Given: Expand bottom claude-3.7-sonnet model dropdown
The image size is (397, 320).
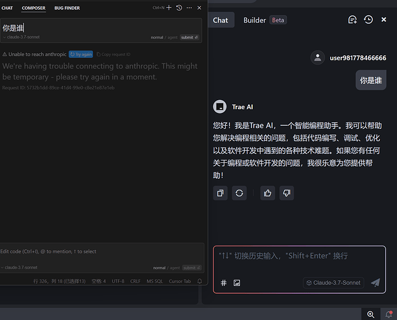Looking at the screenshot, I should point(19,267).
